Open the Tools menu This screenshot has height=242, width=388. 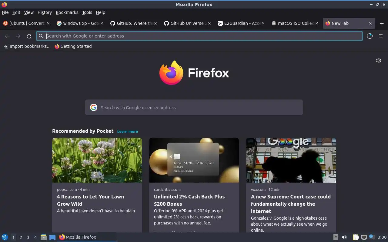pos(87,12)
